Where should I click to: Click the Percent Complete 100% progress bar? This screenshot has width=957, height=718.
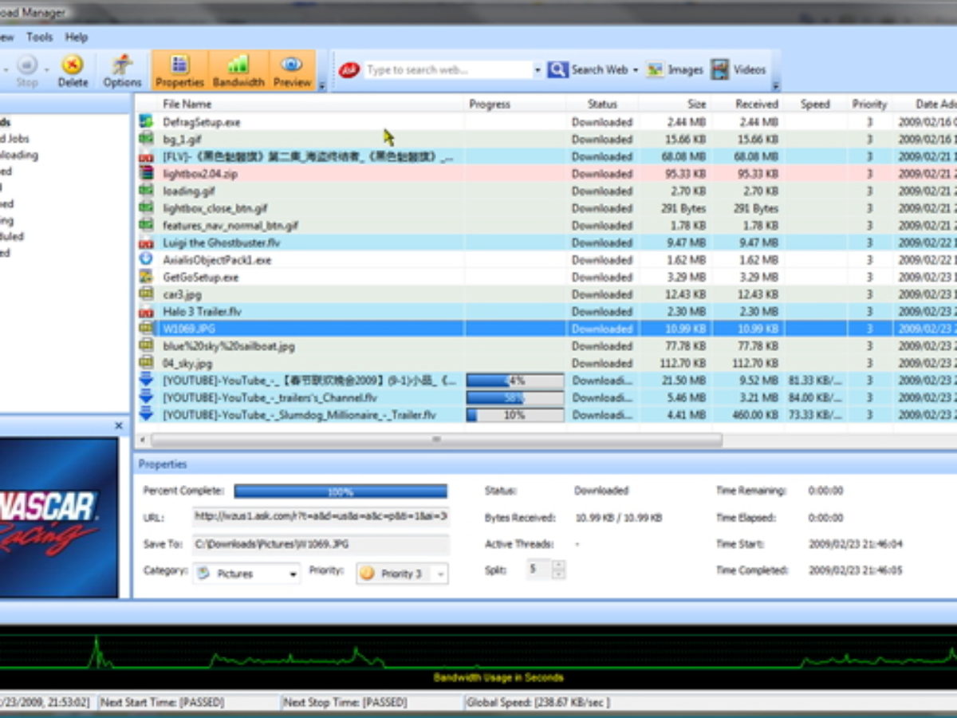click(341, 491)
